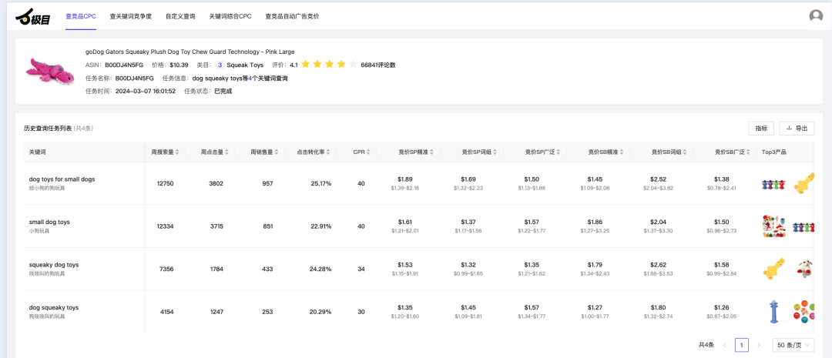Sort by CPR column arrows
Viewport: 832px width, 358px height.
369,152
